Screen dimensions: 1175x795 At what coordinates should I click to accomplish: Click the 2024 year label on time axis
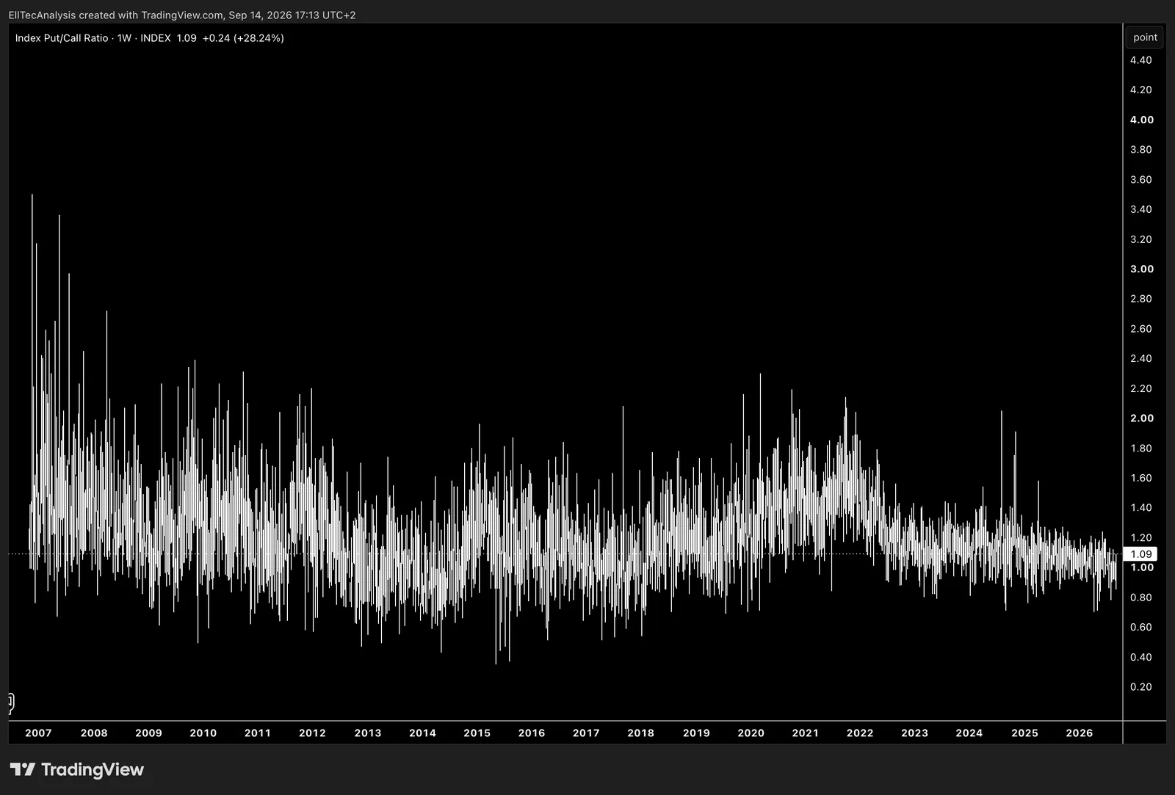pyautogui.click(x=969, y=733)
